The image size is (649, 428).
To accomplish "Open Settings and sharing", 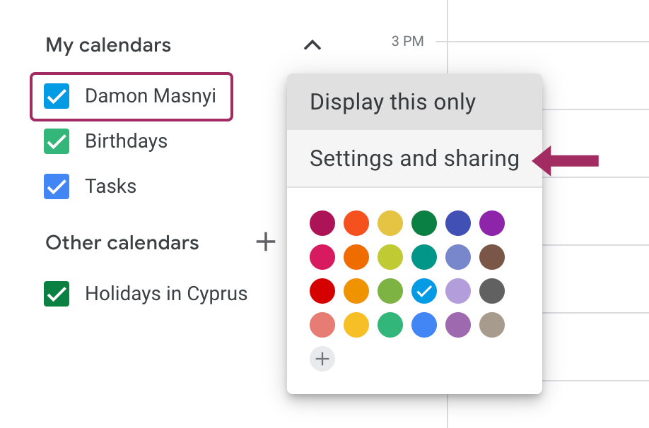I will coord(414,158).
